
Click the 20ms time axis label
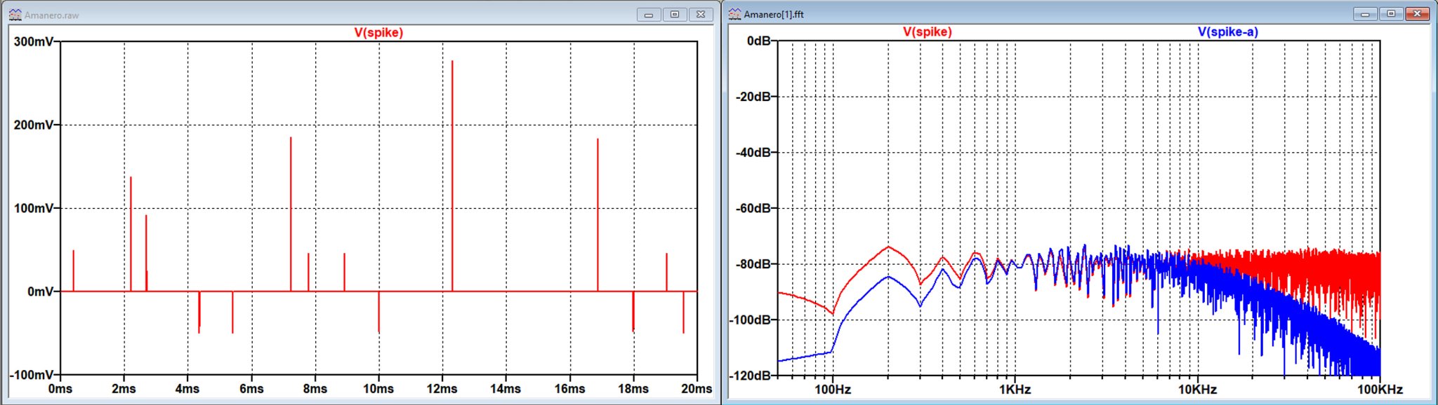click(x=697, y=389)
